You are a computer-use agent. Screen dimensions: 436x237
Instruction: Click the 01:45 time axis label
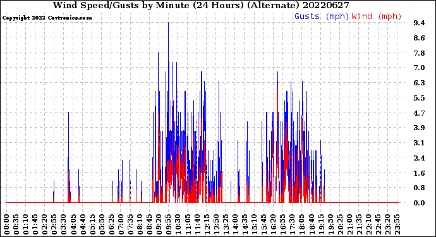click(35, 224)
